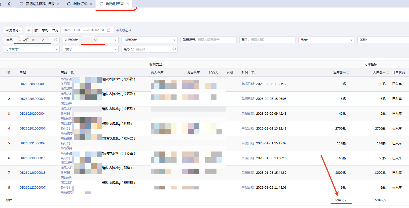The image size is (409, 208).
Task: Open table column settings gear
Action: (x=9, y=72)
